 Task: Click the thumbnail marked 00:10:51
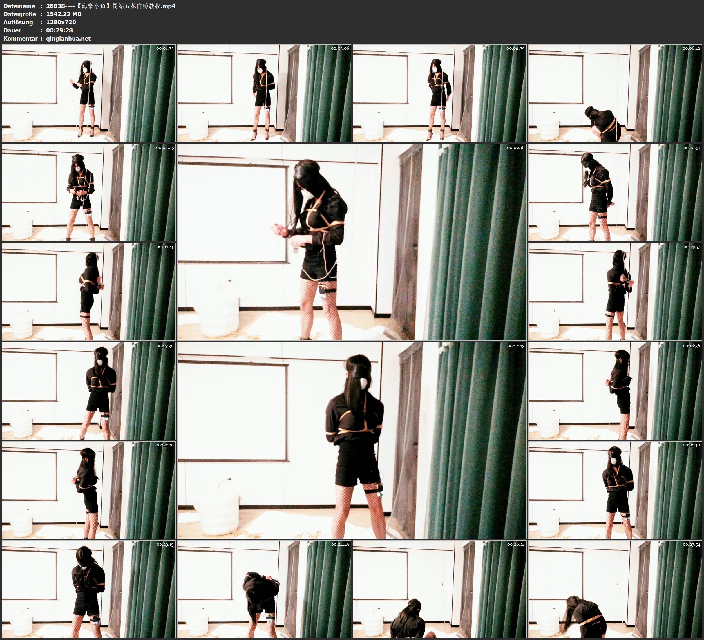(x=615, y=192)
